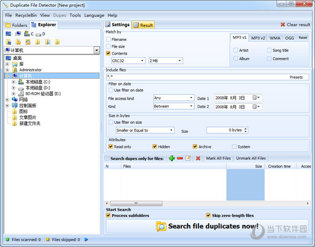Screen dimensions: 315x247
Task: Switch to the Folders tab
Action: 16,25
